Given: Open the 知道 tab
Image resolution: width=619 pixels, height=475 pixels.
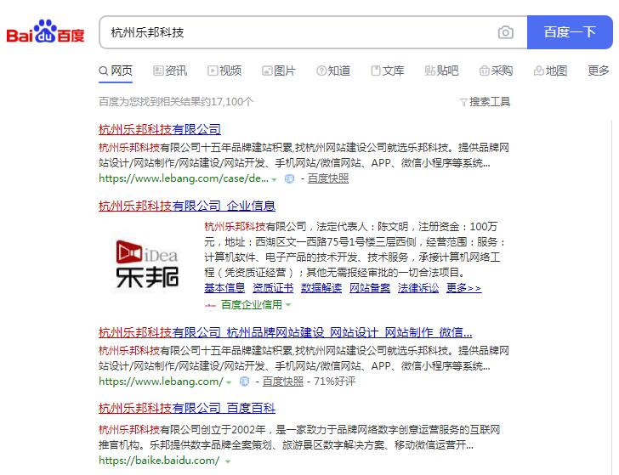Looking at the screenshot, I should pyautogui.click(x=333, y=71).
